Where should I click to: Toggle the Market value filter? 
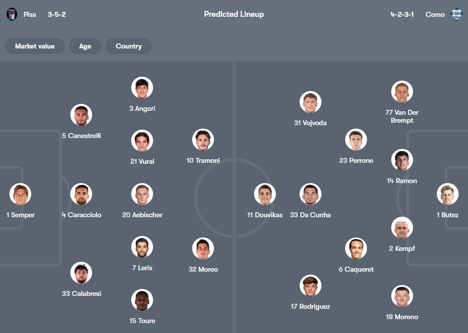35,46
